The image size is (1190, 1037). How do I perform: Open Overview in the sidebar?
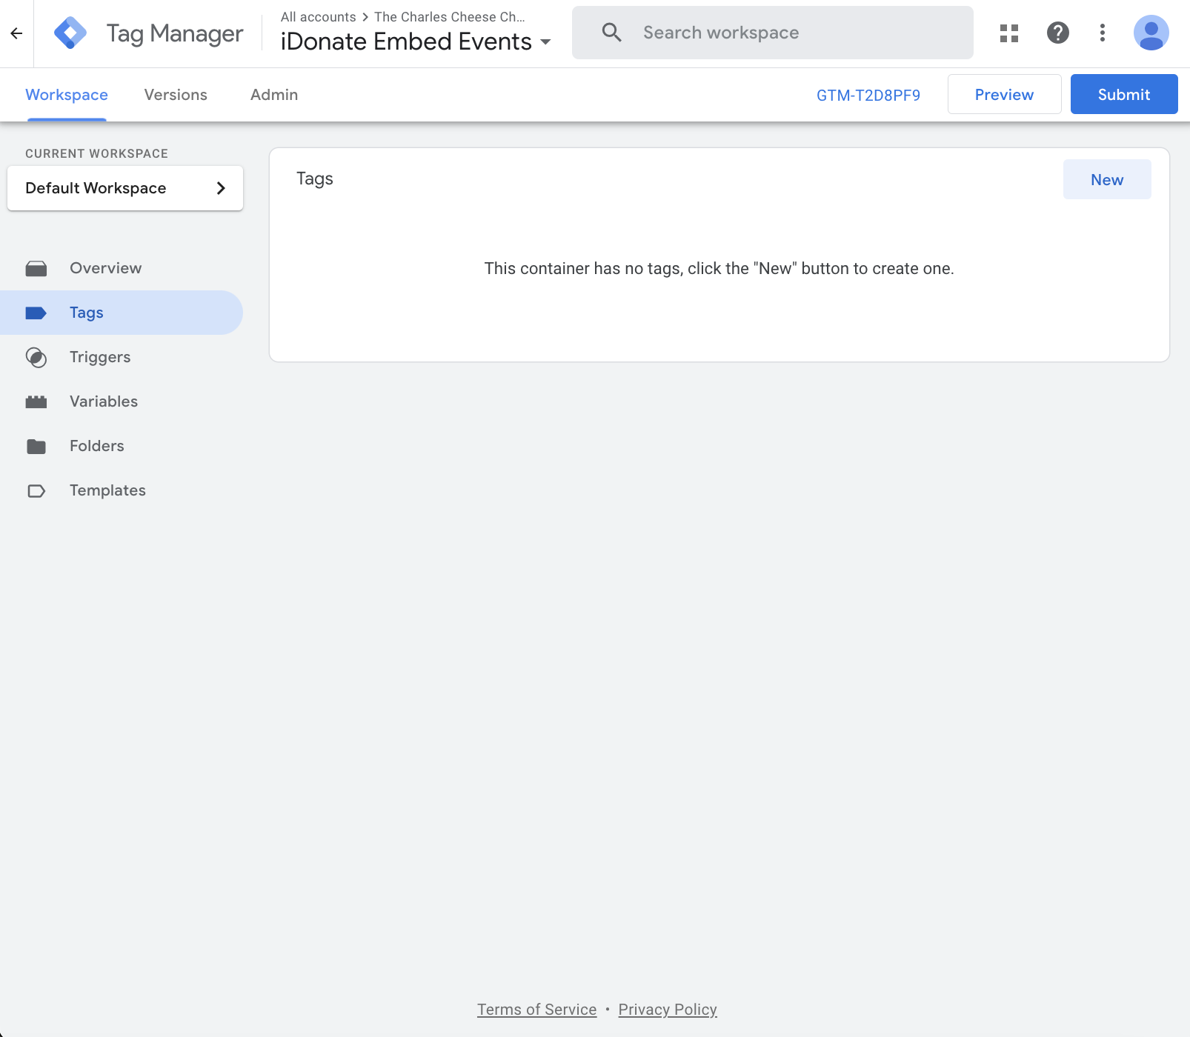click(x=122, y=268)
